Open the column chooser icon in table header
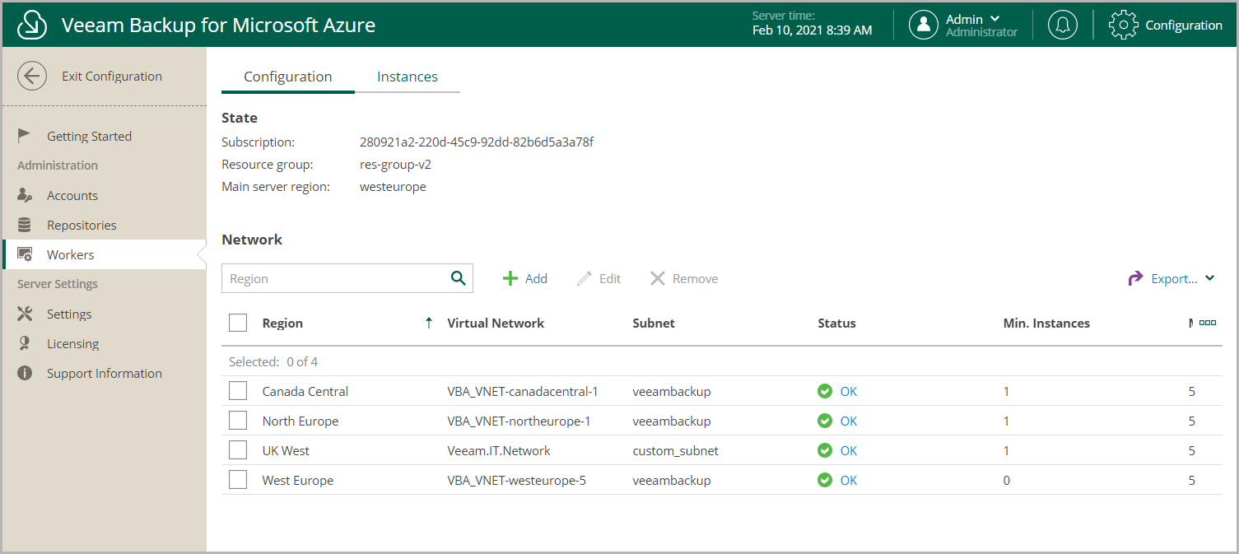Image resolution: width=1239 pixels, height=554 pixels. tap(1208, 323)
